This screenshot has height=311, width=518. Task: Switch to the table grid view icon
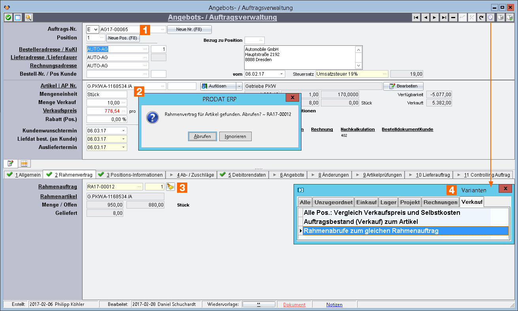click(24, 163)
